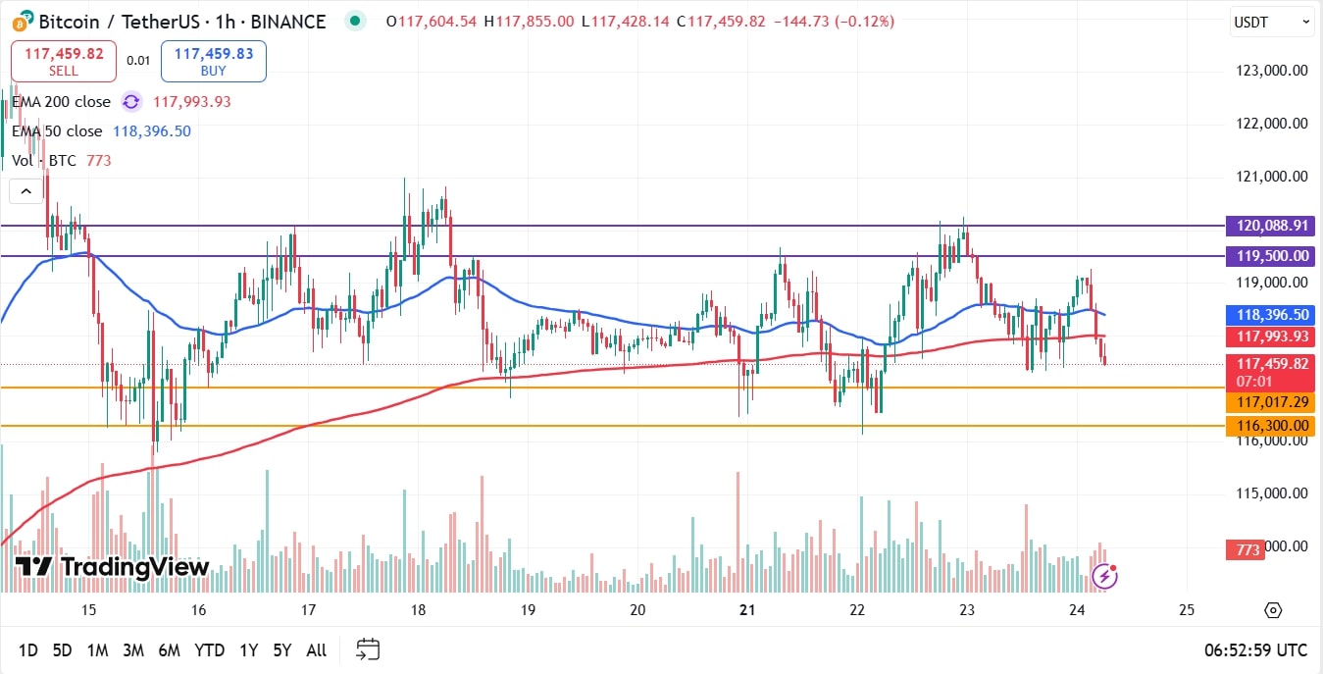1323x674 pixels.
Task: Open the USDT currency dropdown
Action: (x=1271, y=22)
